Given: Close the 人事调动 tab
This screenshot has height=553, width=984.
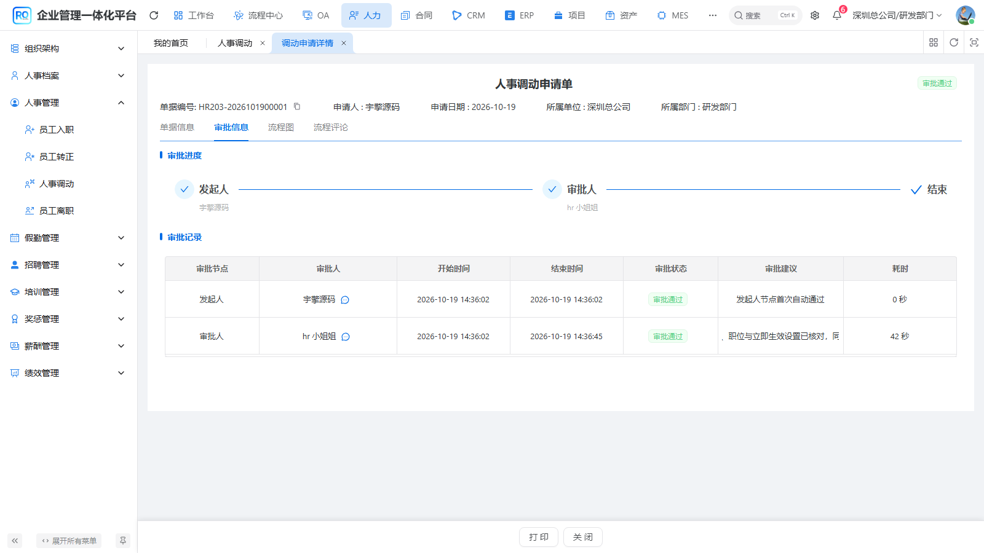Looking at the screenshot, I should [x=263, y=43].
